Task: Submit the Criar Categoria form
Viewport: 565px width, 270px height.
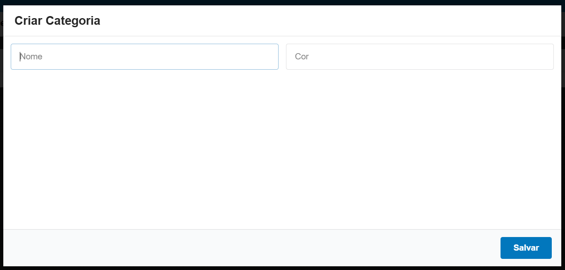Action: click(x=526, y=248)
